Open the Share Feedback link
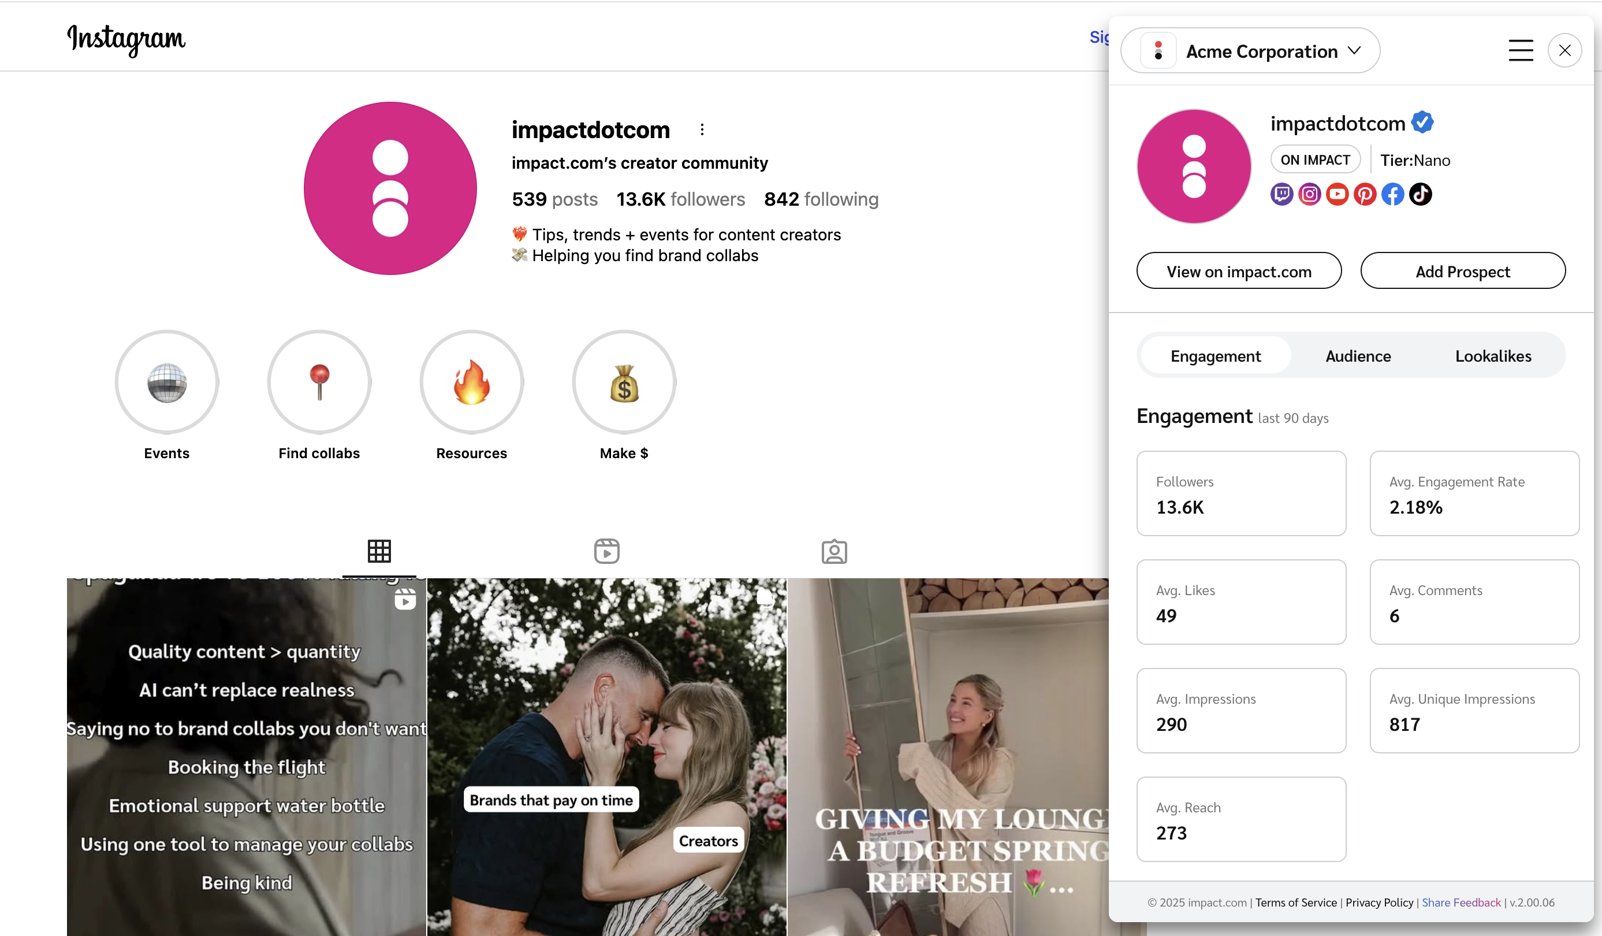The width and height of the screenshot is (1602, 936). coord(1461,902)
